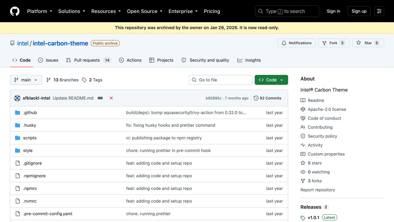Click the Readme book icon in About
394x222 pixels.
303,100
